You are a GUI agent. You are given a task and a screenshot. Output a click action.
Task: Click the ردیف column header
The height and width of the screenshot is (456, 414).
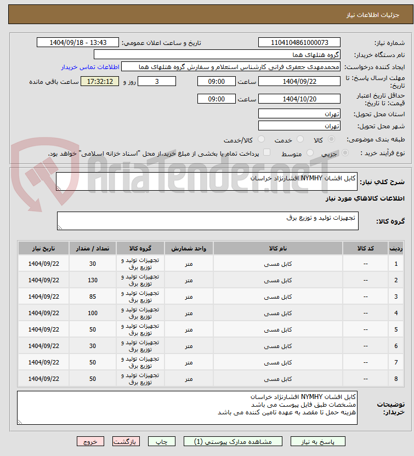[x=396, y=248]
